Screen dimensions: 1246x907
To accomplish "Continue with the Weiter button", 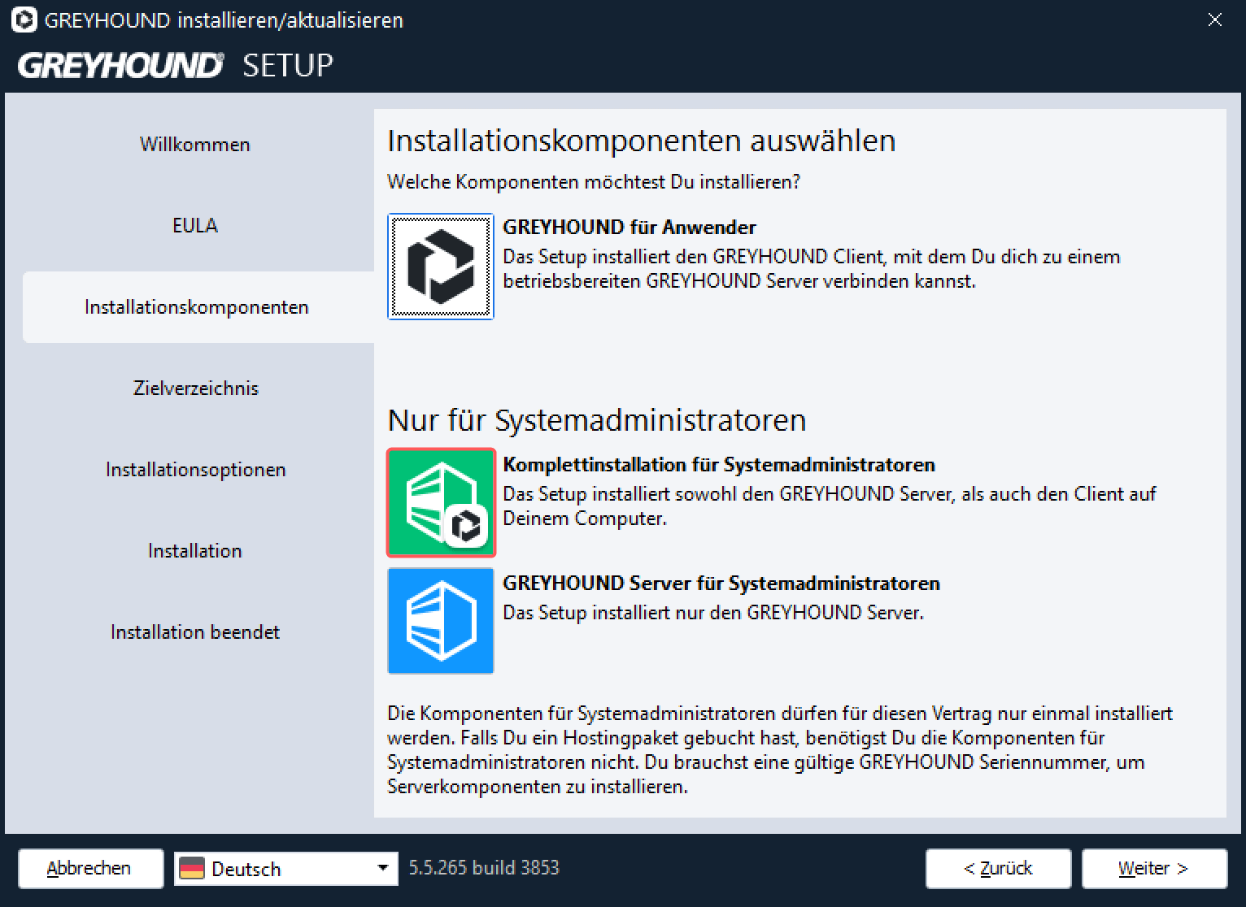I will [x=1154, y=869].
